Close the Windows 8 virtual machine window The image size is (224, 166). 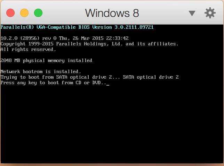10,13
